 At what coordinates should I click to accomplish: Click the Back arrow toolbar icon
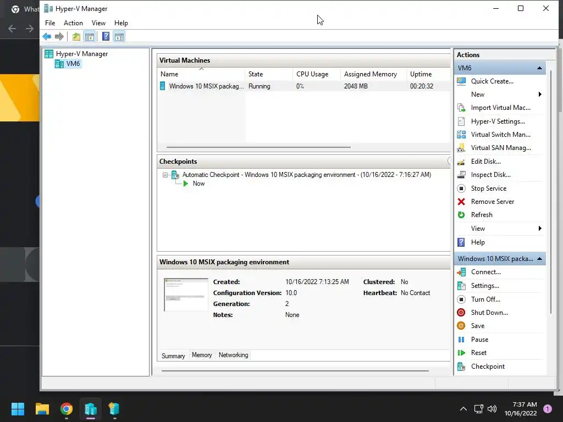47,37
